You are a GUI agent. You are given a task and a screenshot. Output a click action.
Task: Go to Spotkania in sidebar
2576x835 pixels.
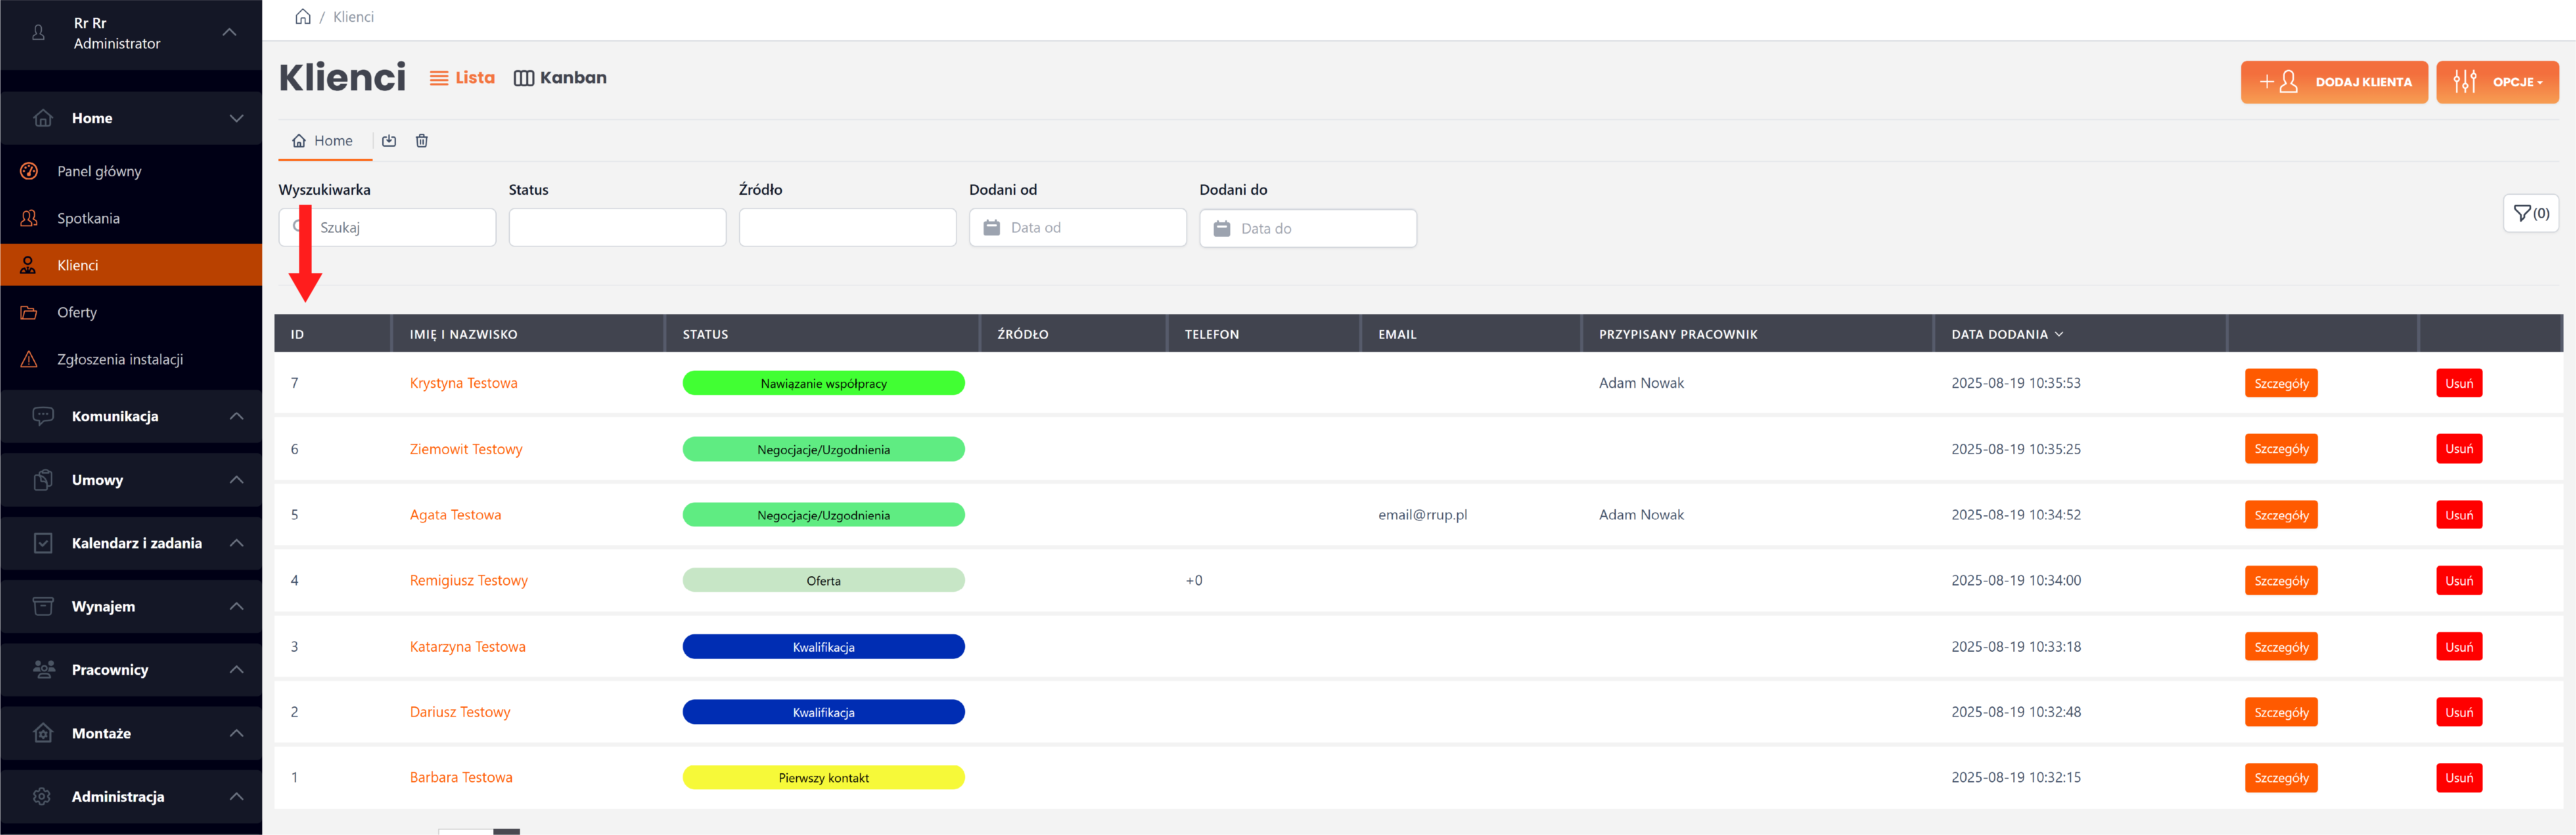[x=88, y=218]
